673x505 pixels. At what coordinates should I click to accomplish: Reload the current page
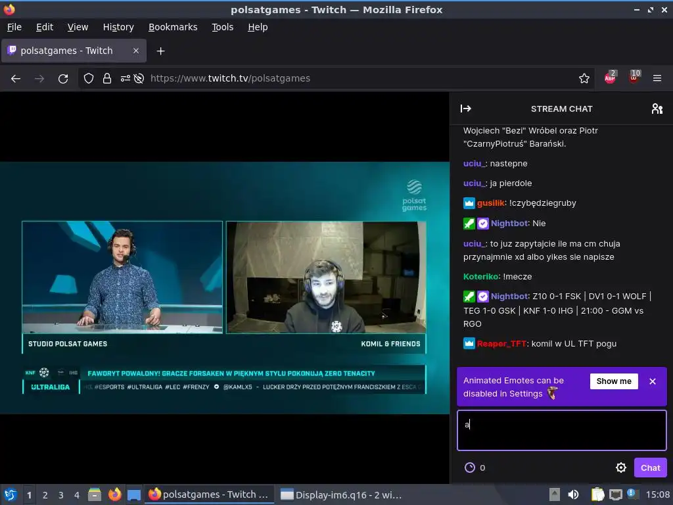63,79
